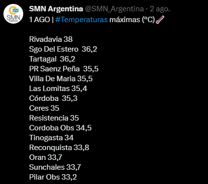Select the Sunchales 33,7 line
This screenshot has height=184, width=208.
coord(55,167)
